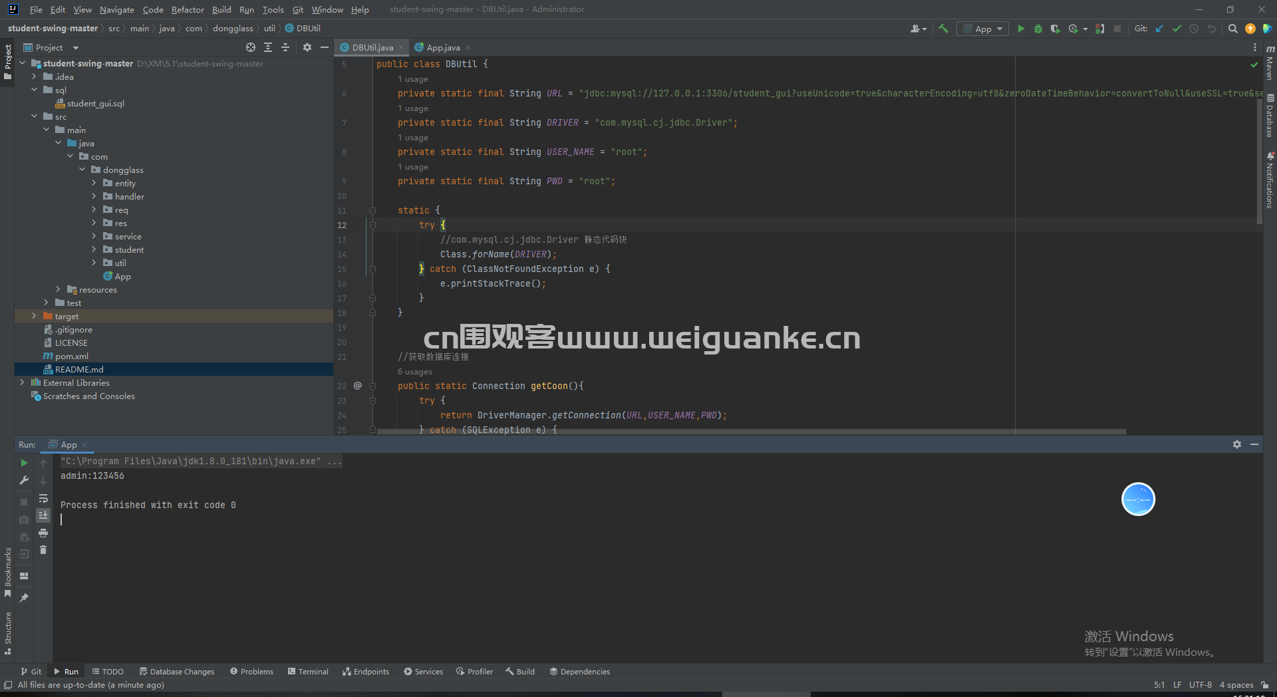
Task: Build project with the hammer icon
Action: click(943, 29)
